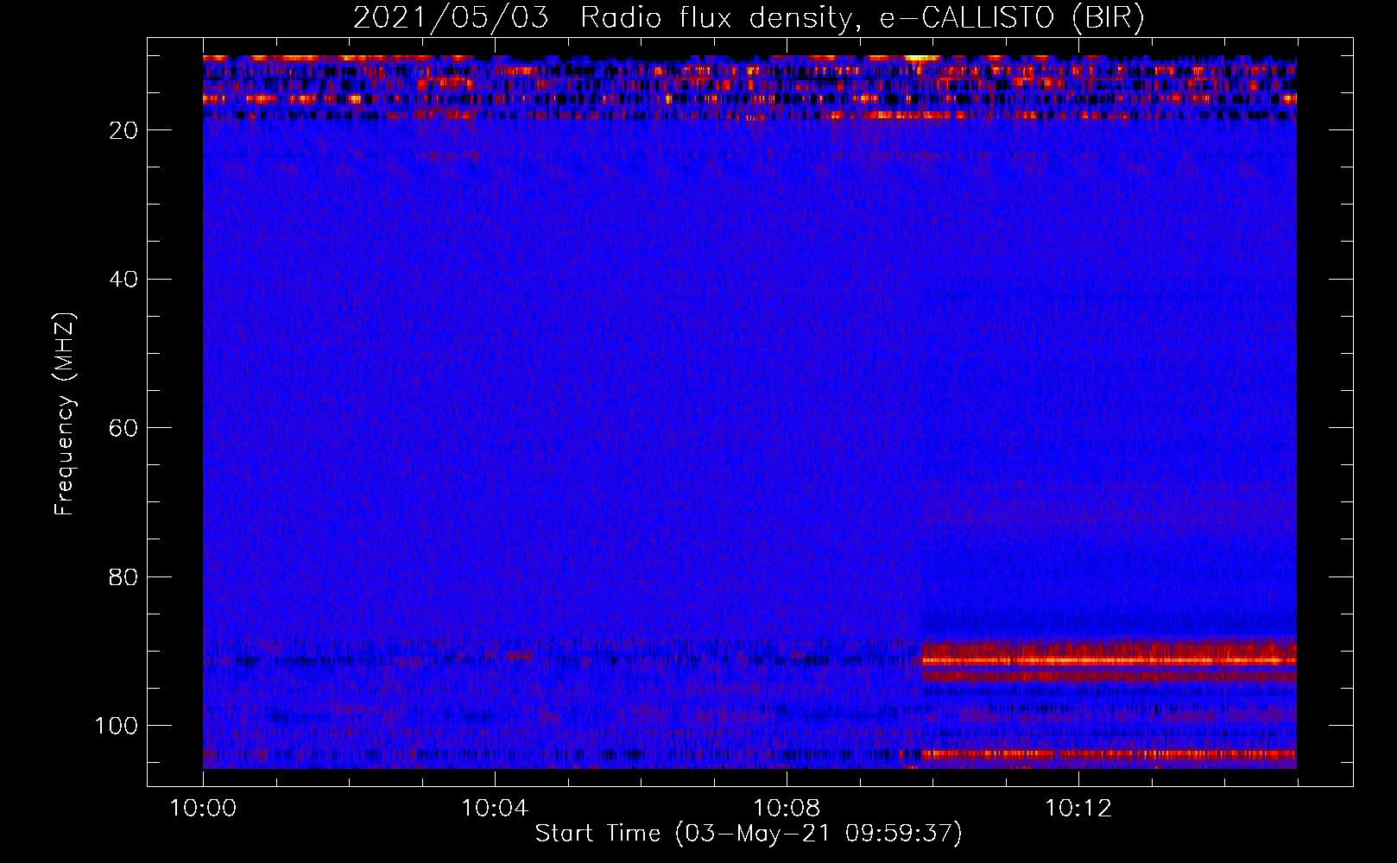The width and height of the screenshot is (1397, 863).
Task: Click the '10:12' time tick label
Action: (1078, 808)
